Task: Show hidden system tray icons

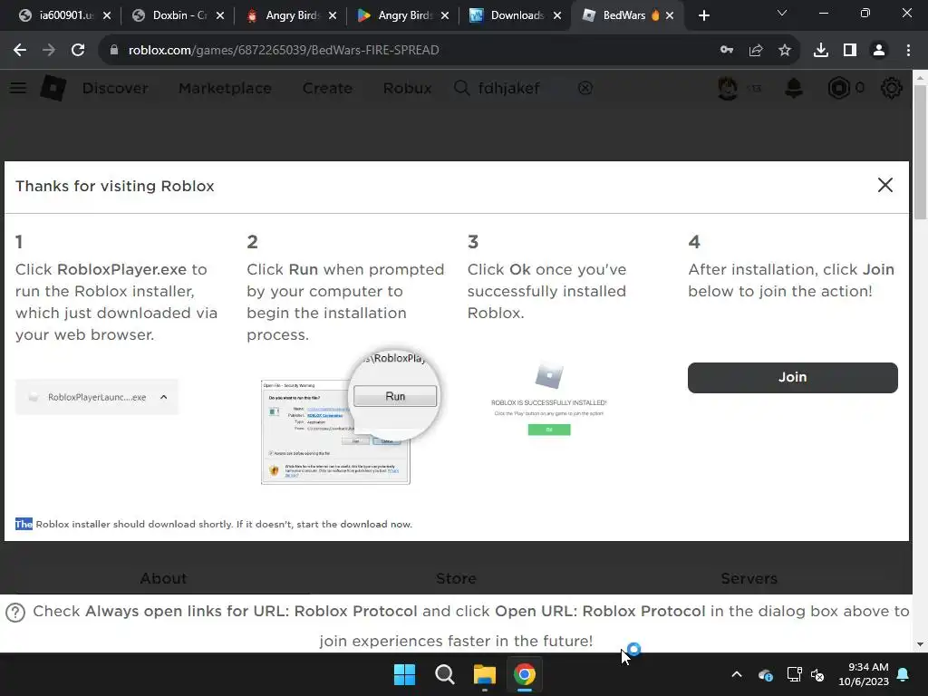Action: [x=737, y=674]
